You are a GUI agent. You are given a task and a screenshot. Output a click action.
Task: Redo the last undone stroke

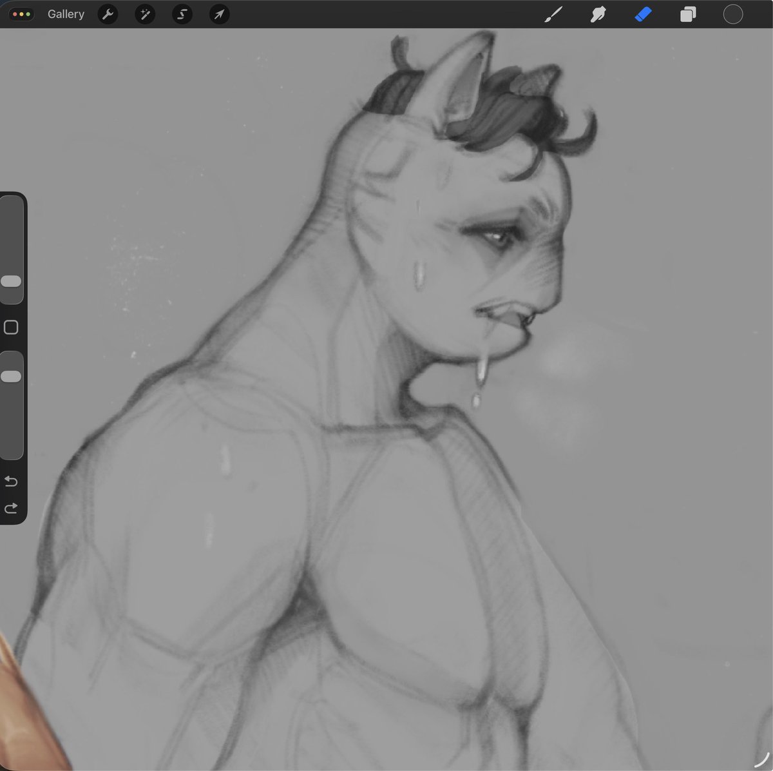click(11, 509)
